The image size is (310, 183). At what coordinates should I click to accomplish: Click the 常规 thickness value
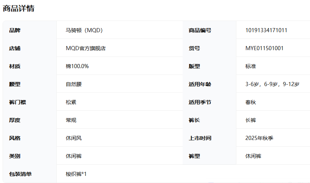71,120
